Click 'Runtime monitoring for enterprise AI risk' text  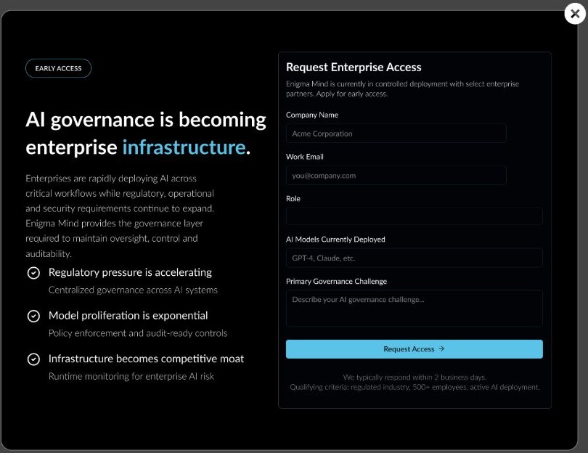pyautogui.click(x=131, y=376)
